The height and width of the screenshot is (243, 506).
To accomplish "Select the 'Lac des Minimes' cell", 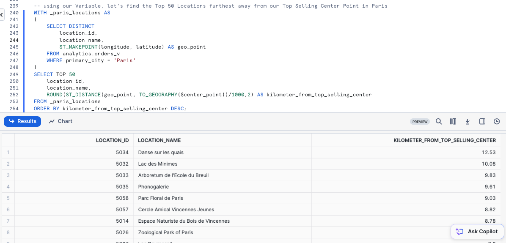I will (158, 164).
